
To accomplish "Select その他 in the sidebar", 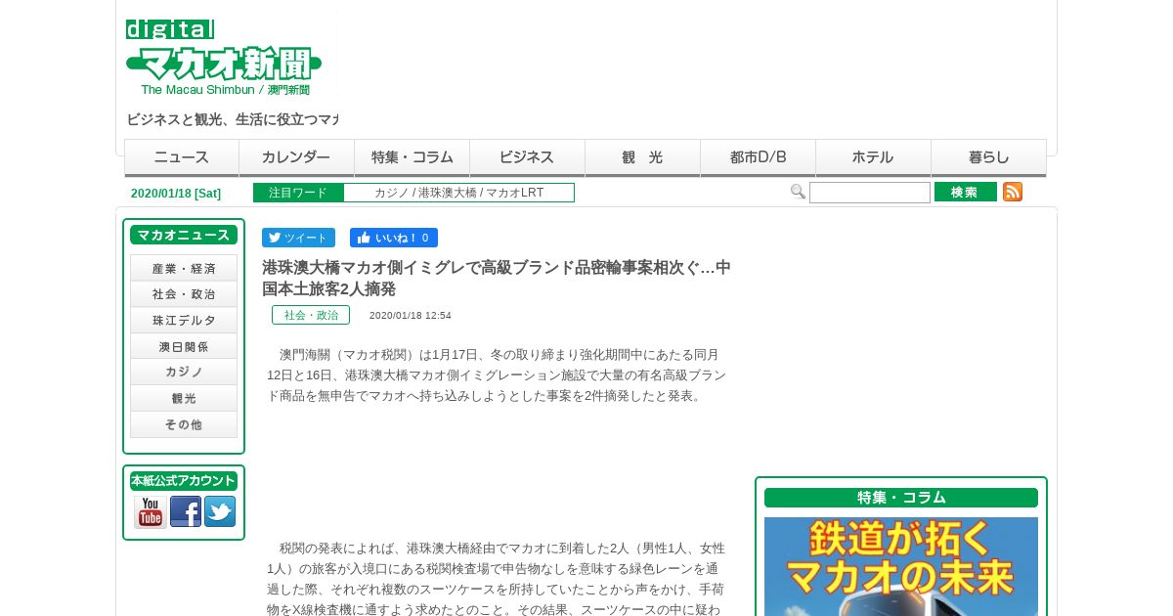I will click(x=184, y=424).
